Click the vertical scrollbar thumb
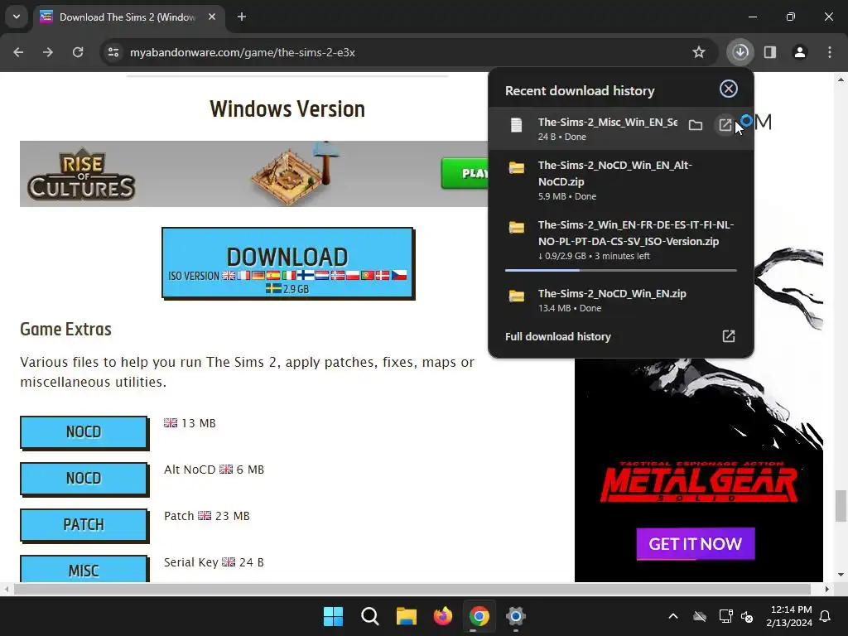Screen dimensions: 848x636 [x=840, y=506]
